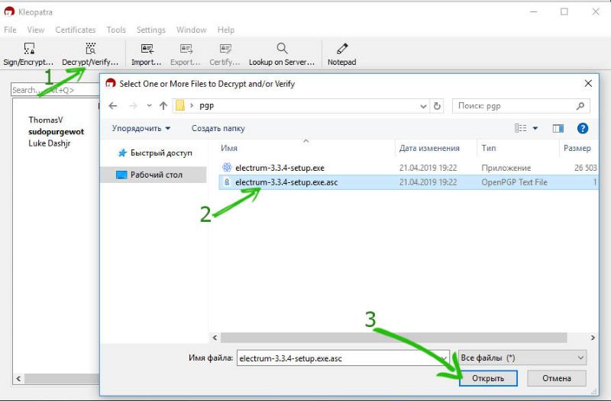Toggle the preview pane icon

tap(558, 128)
